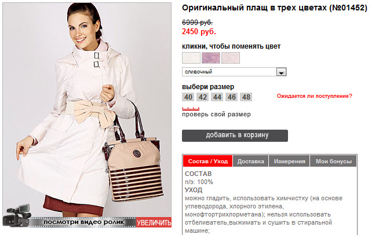Choose the lilac purple color swatch

[211, 58]
